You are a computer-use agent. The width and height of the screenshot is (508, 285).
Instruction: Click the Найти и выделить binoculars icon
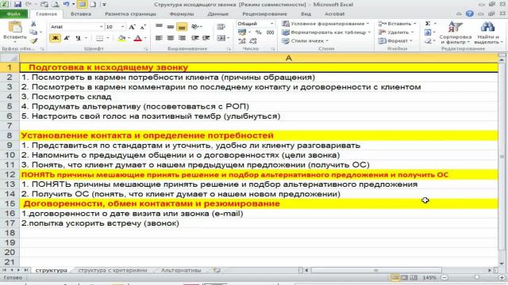[487, 27]
